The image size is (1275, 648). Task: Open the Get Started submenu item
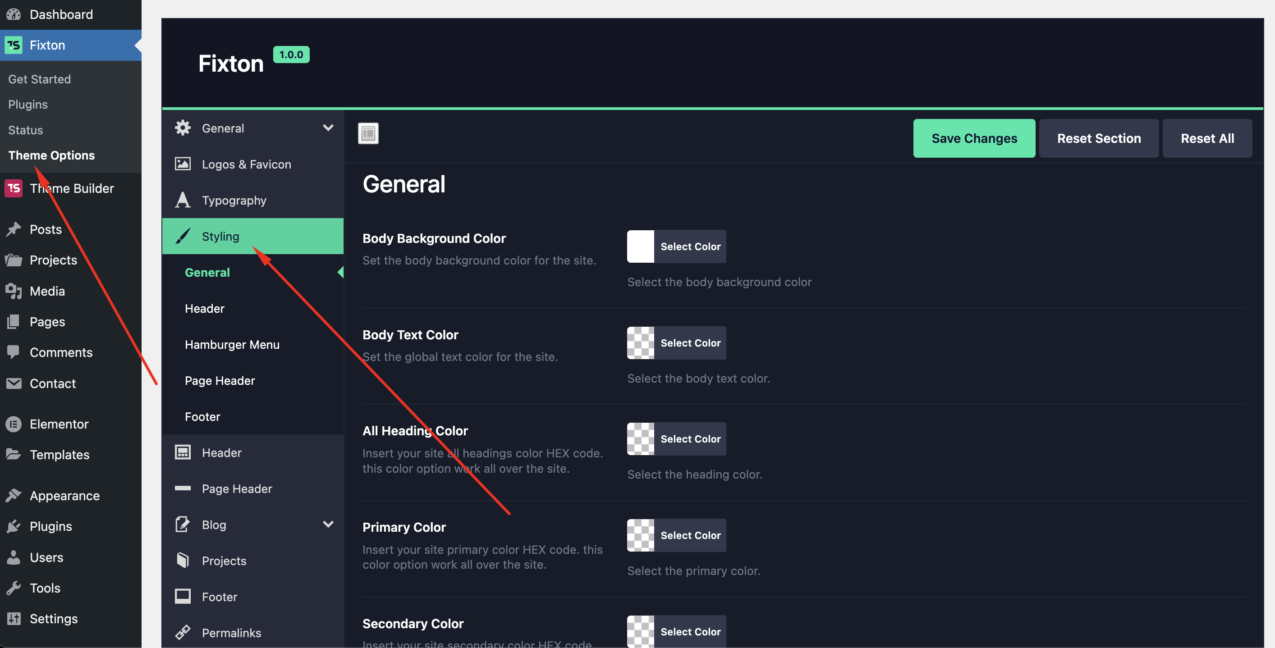39,79
